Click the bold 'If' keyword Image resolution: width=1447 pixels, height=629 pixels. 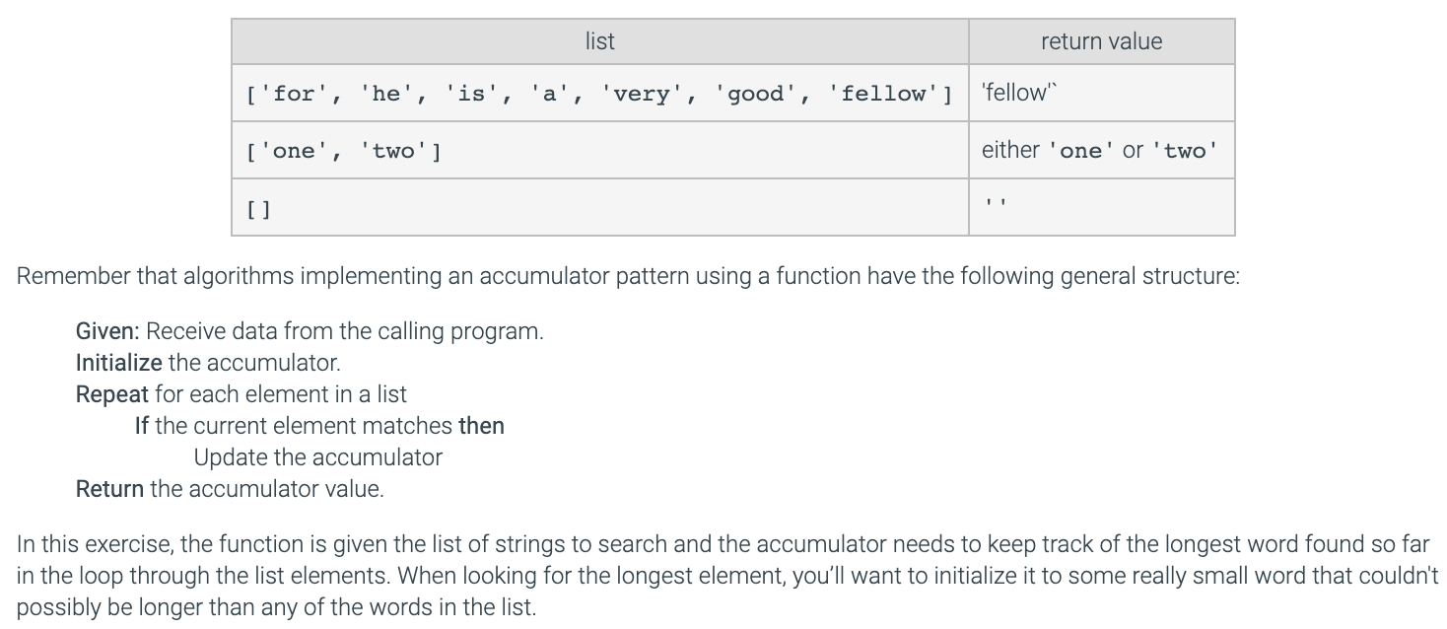coord(142,426)
